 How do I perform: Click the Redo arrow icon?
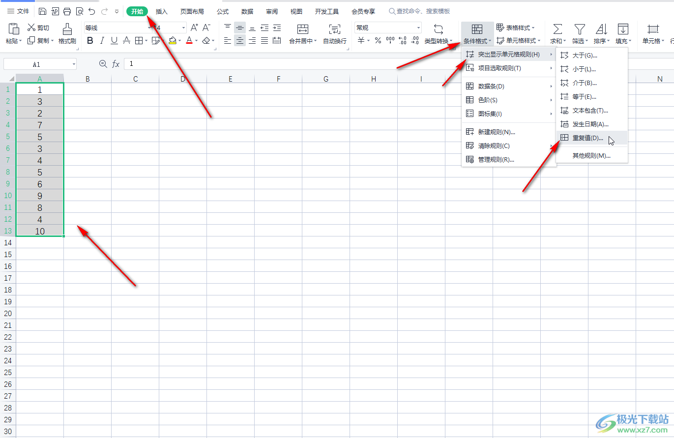pyautogui.click(x=104, y=11)
